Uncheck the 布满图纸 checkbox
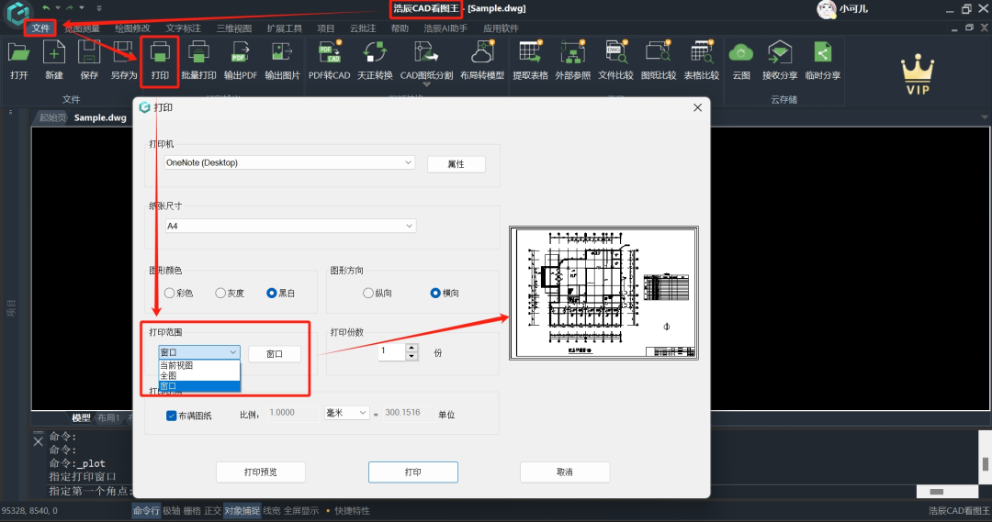The width and height of the screenshot is (992, 522). [x=171, y=416]
